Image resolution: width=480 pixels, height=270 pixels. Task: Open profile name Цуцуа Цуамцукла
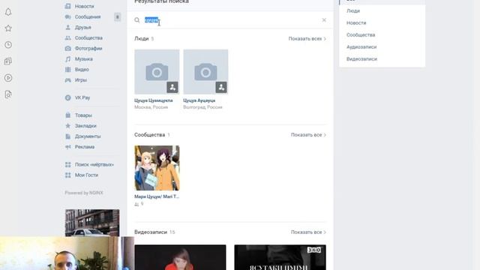(x=153, y=100)
